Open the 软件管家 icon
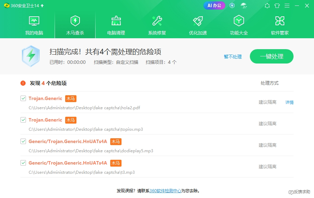The width and height of the screenshot is (314, 198). pyautogui.click(x=280, y=21)
